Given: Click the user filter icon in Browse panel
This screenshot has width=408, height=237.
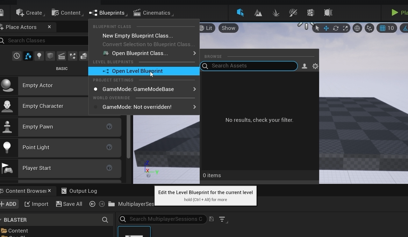Looking at the screenshot, I should pyautogui.click(x=304, y=66).
